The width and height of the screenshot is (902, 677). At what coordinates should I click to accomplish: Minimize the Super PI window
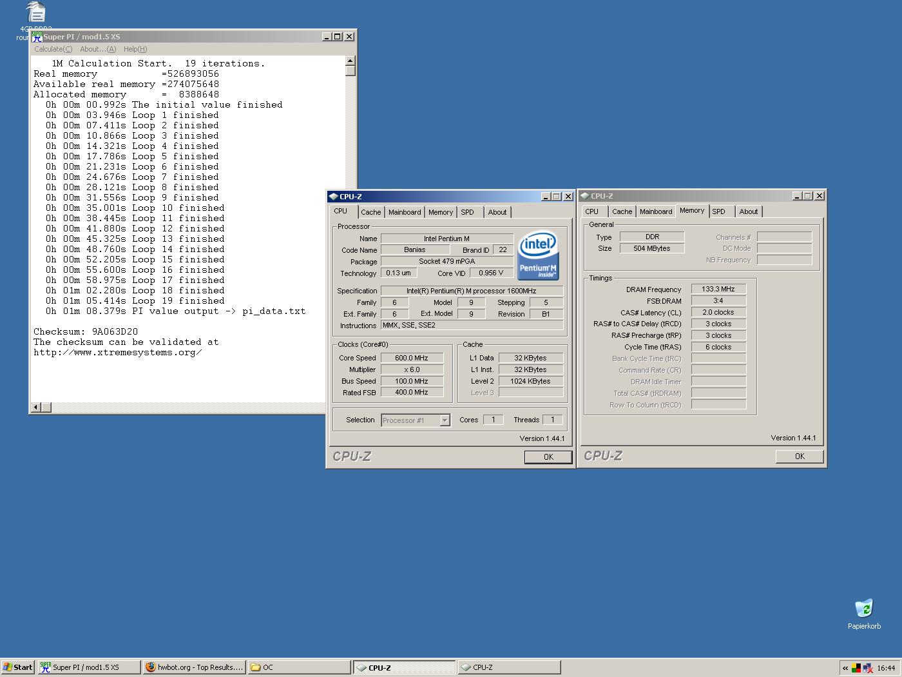tap(327, 37)
